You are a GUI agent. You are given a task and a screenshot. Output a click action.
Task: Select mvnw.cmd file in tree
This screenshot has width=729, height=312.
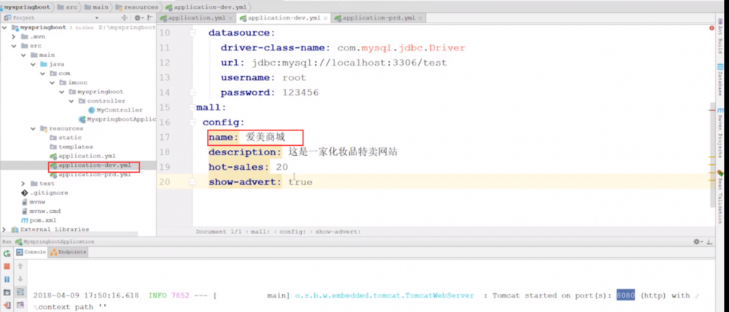[x=41, y=211]
